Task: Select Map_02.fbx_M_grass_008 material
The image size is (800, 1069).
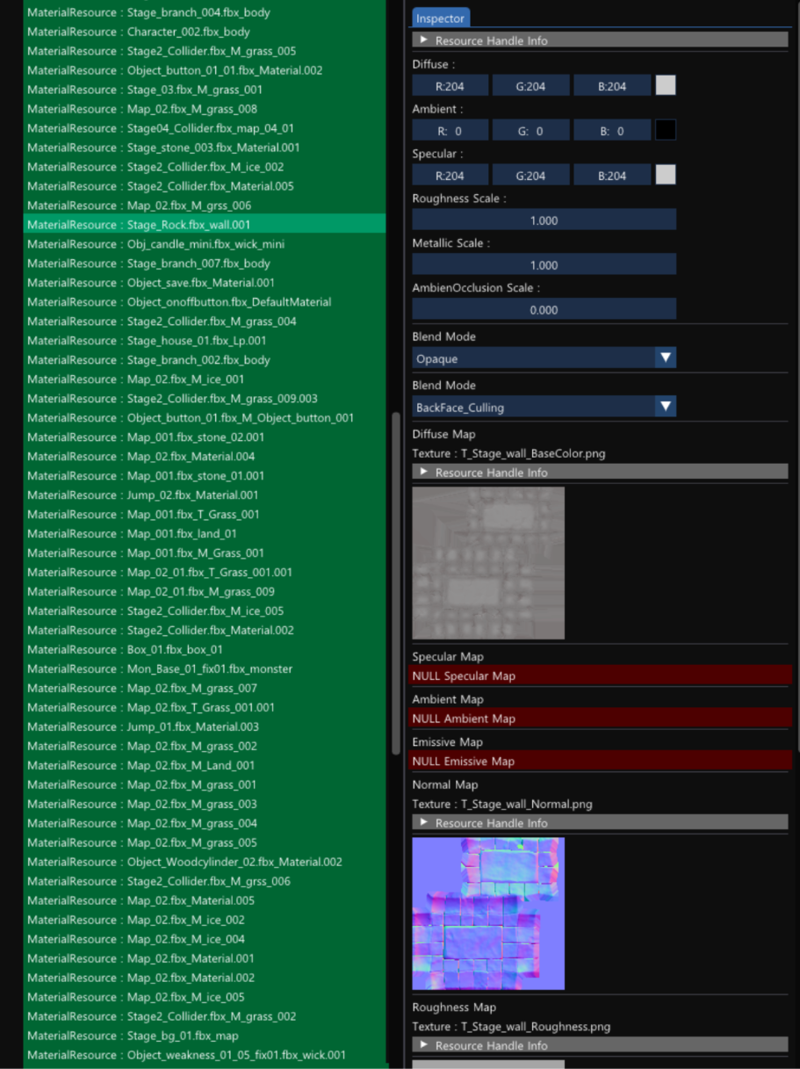Action: [205, 109]
